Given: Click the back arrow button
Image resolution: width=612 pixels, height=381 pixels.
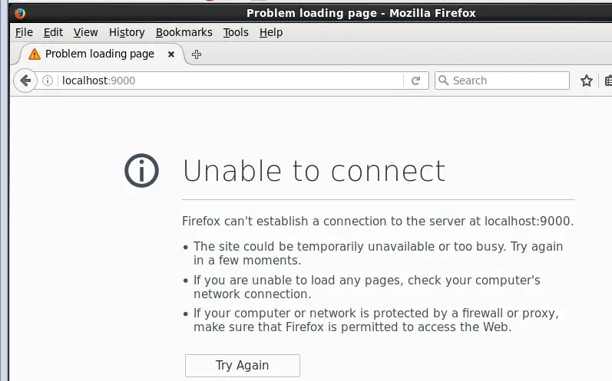Looking at the screenshot, I should coord(25,80).
